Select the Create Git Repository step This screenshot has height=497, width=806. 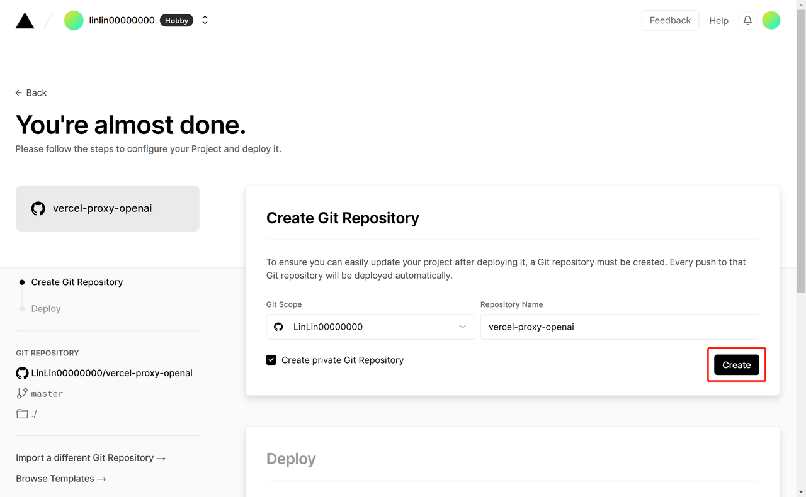click(x=77, y=282)
